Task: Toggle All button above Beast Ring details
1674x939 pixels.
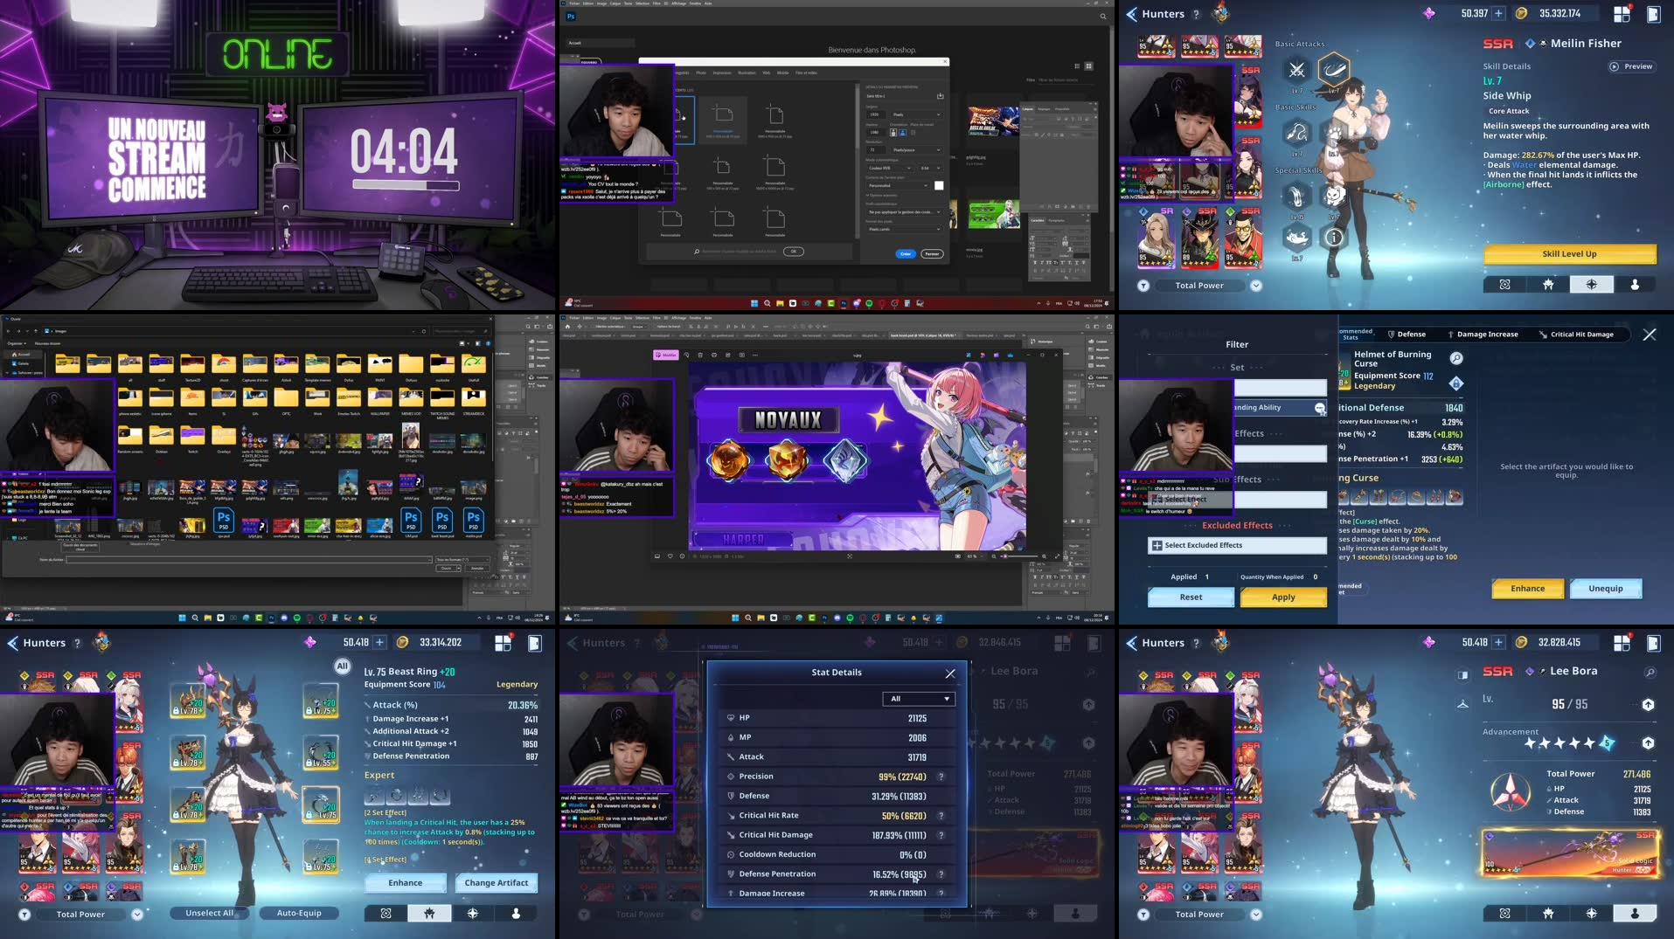Action: tap(342, 666)
